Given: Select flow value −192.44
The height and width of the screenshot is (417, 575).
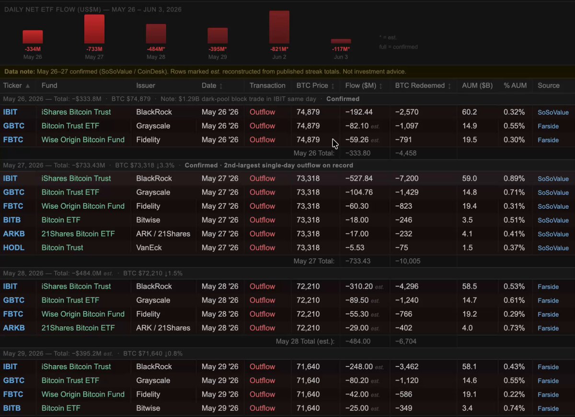Looking at the screenshot, I should [x=359, y=112].
